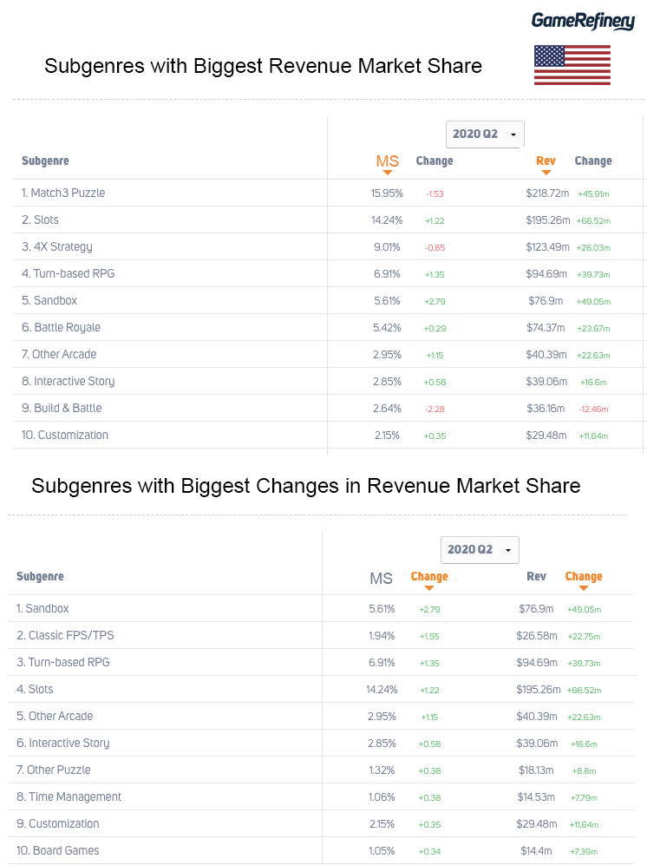Click the GameRefinery logo

coord(582,20)
